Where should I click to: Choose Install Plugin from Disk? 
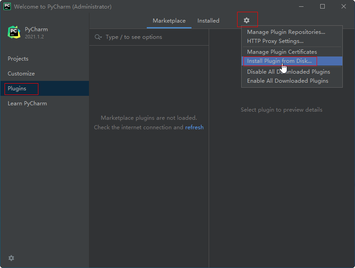[292, 61]
